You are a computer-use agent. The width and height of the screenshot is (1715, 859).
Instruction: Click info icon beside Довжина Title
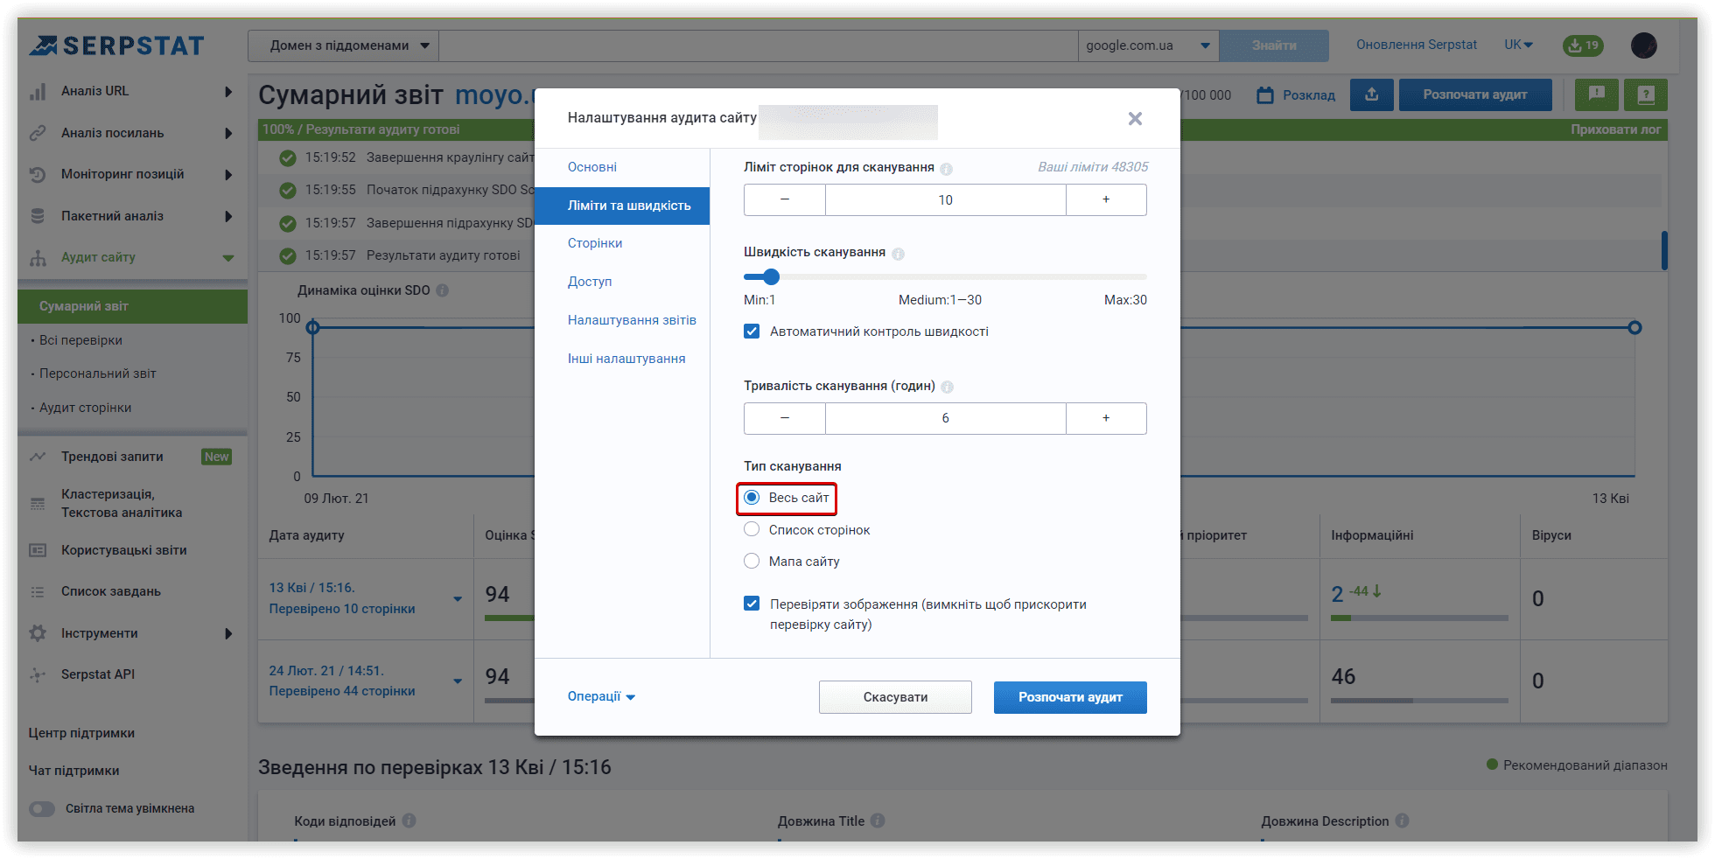(x=878, y=821)
